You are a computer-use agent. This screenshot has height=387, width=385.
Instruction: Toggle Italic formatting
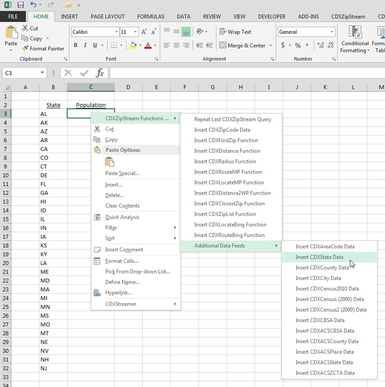pyautogui.click(x=85, y=45)
